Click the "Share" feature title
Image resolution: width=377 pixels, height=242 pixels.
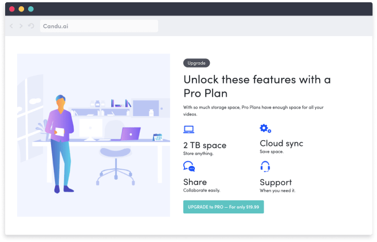pyautogui.click(x=195, y=182)
